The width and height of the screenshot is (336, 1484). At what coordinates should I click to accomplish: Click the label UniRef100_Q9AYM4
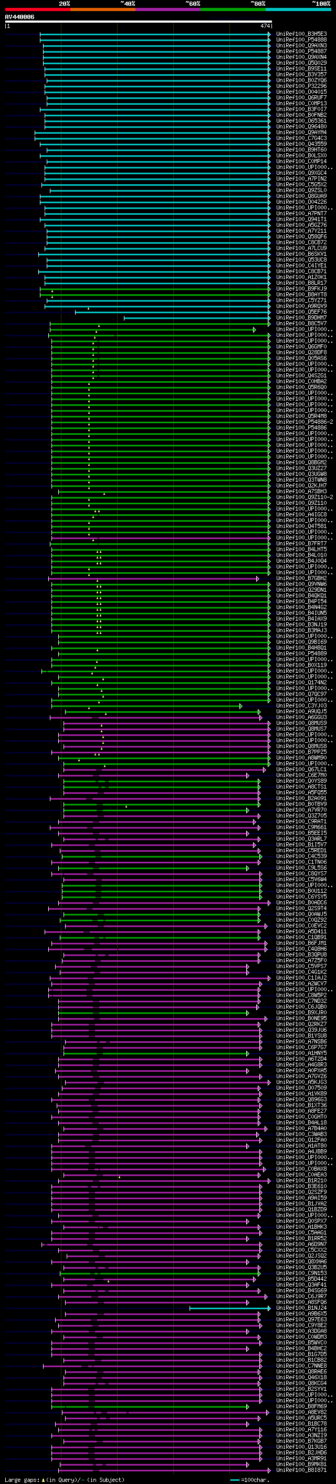(301, 133)
